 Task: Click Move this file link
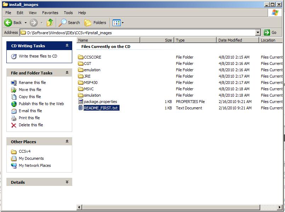click(x=30, y=90)
